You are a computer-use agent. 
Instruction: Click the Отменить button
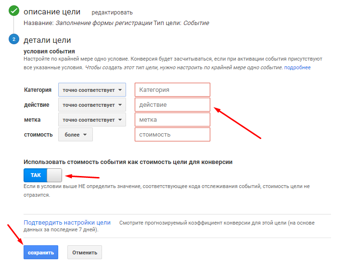tap(85, 252)
